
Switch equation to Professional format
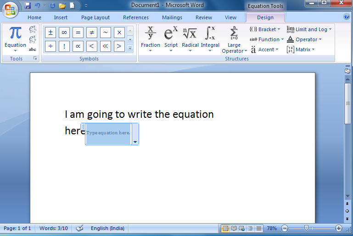pos(33,29)
